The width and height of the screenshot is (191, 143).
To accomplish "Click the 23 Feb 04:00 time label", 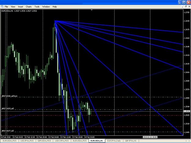I will 53,137.
